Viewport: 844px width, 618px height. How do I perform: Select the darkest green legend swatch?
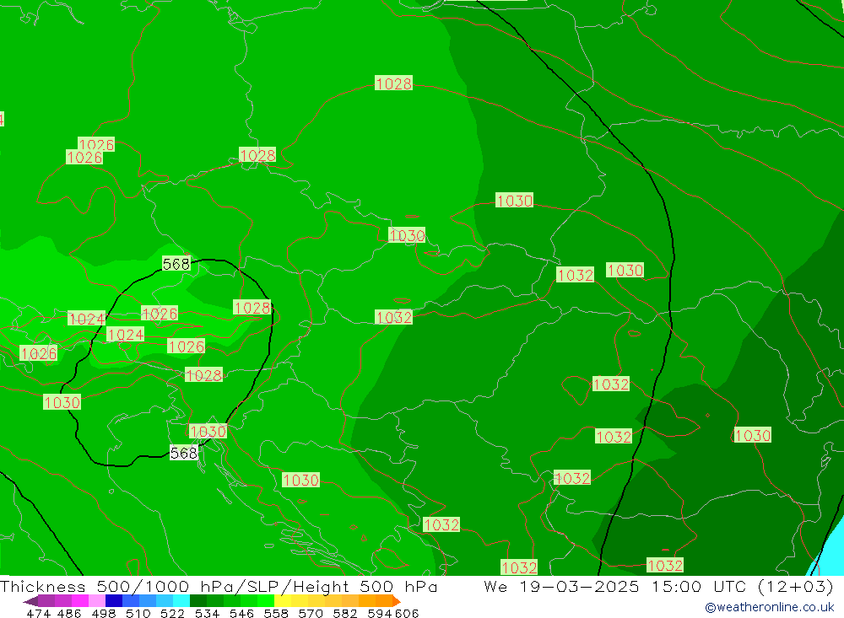coord(198,601)
